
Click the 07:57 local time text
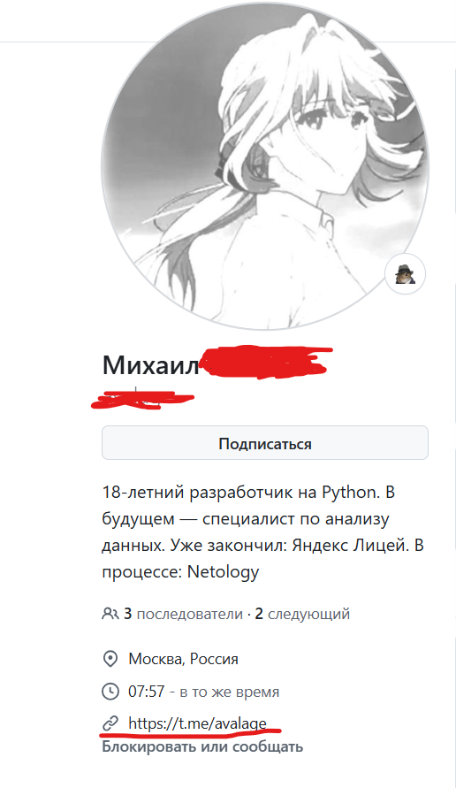pyautogui.click(x=147, y=692)
